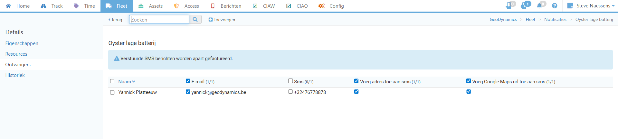Open the Steve Naessens user dropdown
The height and width of the screenshot is (139, 618).
pyautogui.click(x=595, y=6)
